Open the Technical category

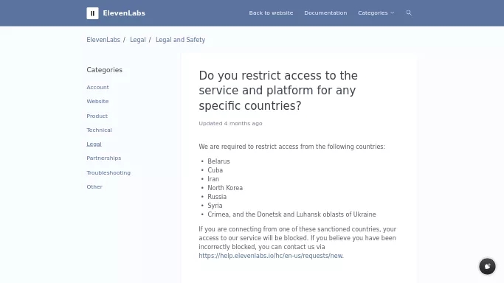coord(100,130)
